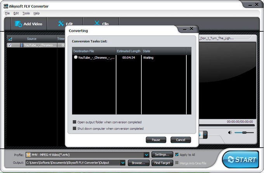
Task: Minimize the Converting dialog
Action: (185, 29)
